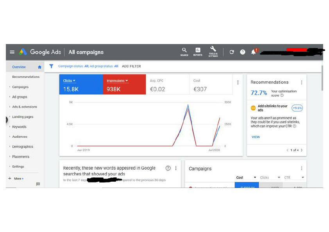This screenshot has width=329, height=232.
Task: Open Recommendations in the sidebar
Action: (x=25, y=77)
